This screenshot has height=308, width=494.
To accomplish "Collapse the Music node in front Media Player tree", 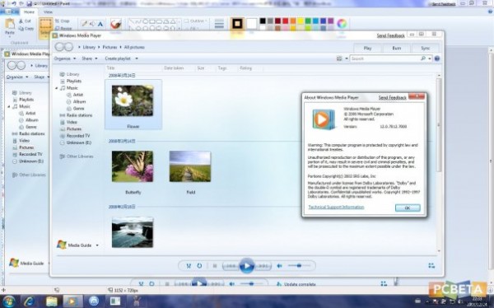I will (56, 88).
